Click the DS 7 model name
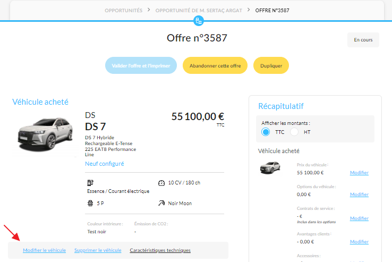 [x=95, y=126]
